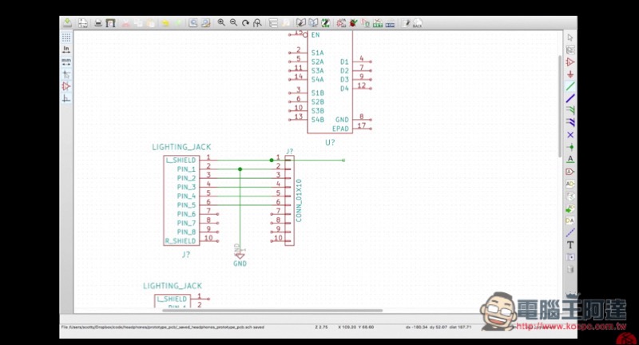Open the Library browser icon
The width and height of the screenshot is (639, 345).
313,23
